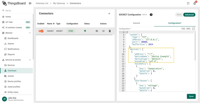The height and width of the screenshot is (103, 200).
Task: Minify JSON with Mini button
Action: click(188, 29)
